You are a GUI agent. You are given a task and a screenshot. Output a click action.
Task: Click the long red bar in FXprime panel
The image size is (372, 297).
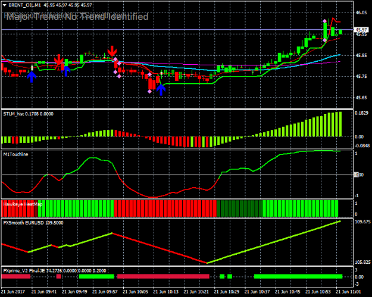pyautogui.click(x=163, y=276)
